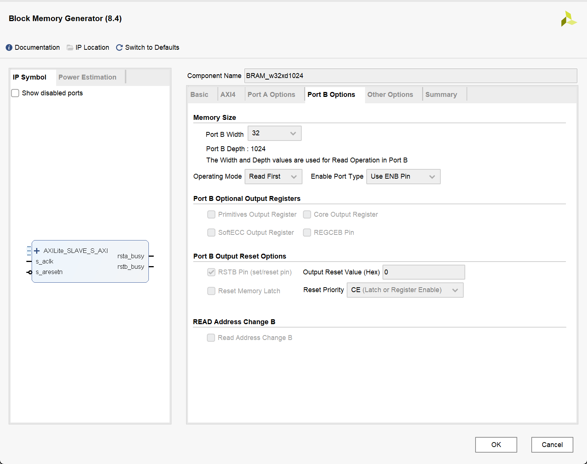This screenshot has height=464, width=587.
Task: Click the IP Location folder icon
Action: [70, 47]
